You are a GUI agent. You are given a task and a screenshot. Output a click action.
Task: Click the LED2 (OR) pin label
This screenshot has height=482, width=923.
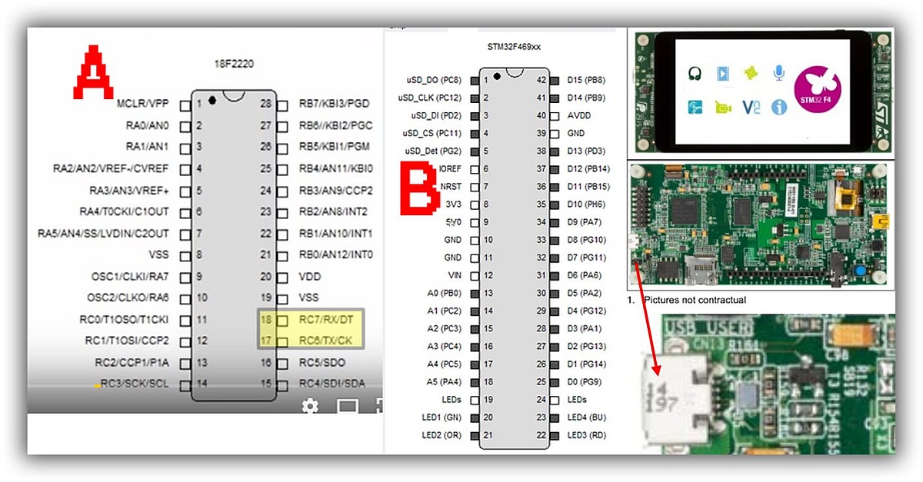click(442, 435)
